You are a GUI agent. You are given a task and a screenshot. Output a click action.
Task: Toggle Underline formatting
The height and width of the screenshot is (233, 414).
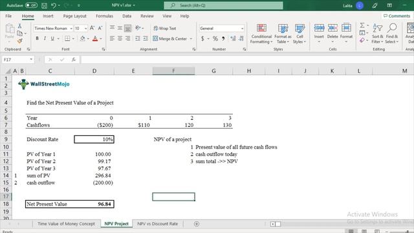[52, 39]
